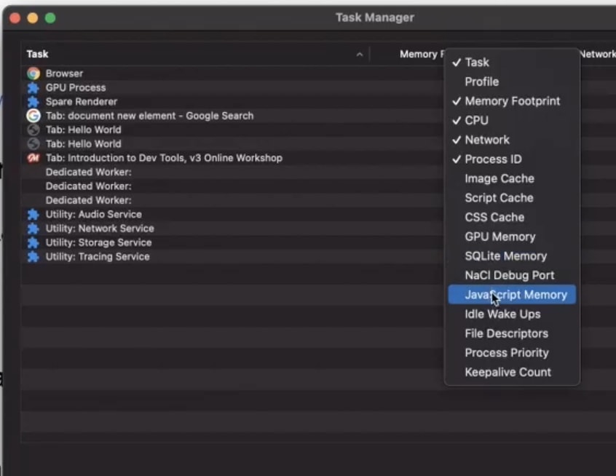Select the GPU Process row
The image size is (616, 476).
[232, 87]
